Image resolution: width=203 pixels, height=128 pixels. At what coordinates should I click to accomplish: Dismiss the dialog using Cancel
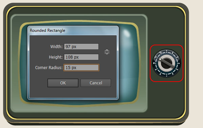coord(96,83)
